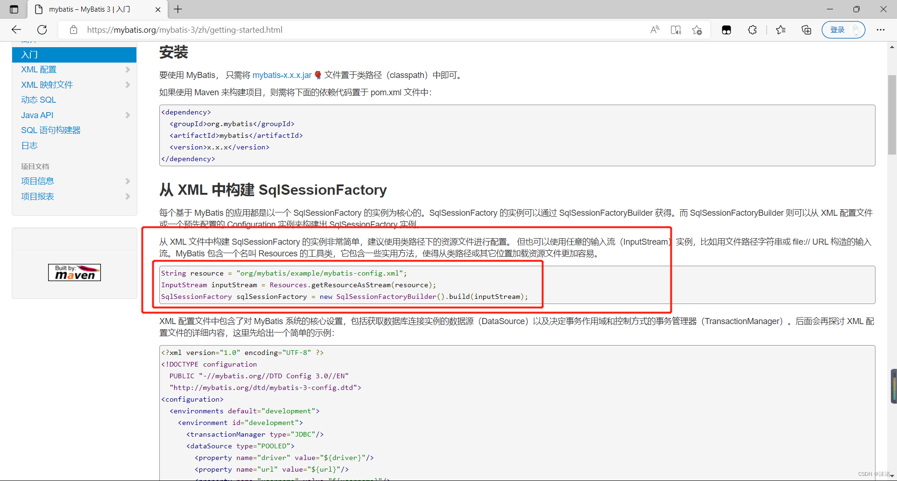The image size is (897, 481).
Task: Go back to the previous page
Action: click(16, 30)
